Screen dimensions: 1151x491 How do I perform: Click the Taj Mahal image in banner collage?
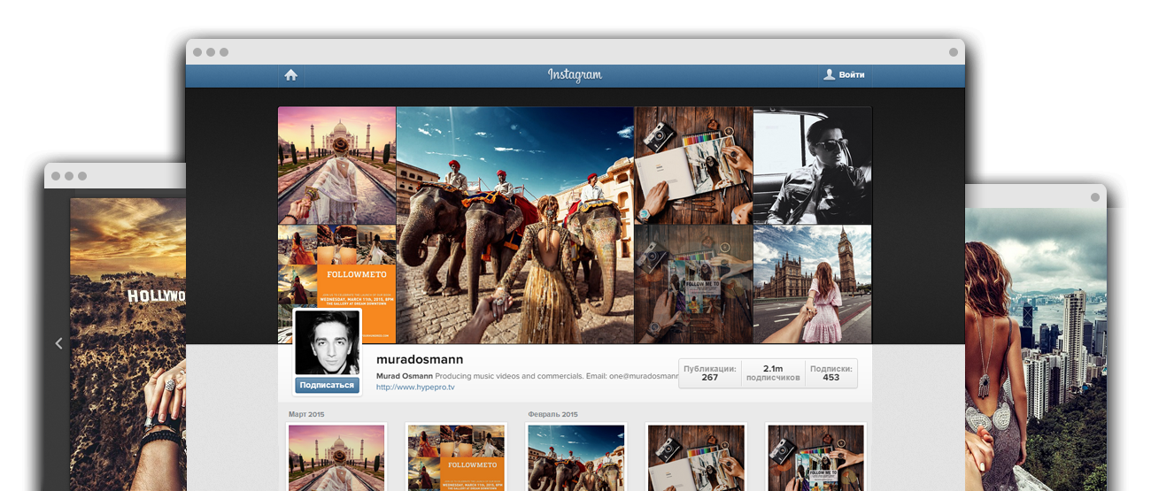click(336, 165)
